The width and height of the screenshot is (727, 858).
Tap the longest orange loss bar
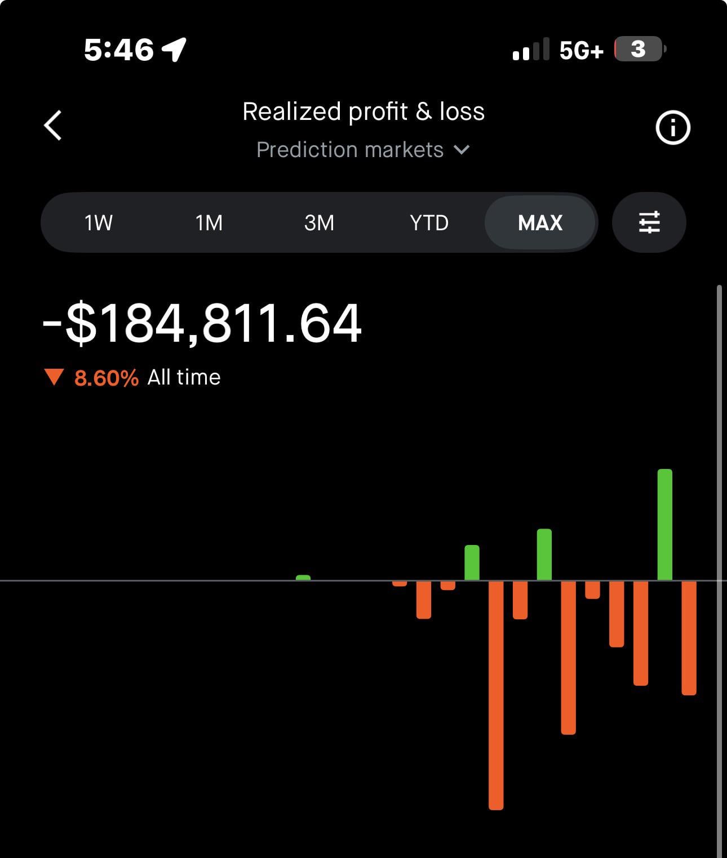click(496, 695)
